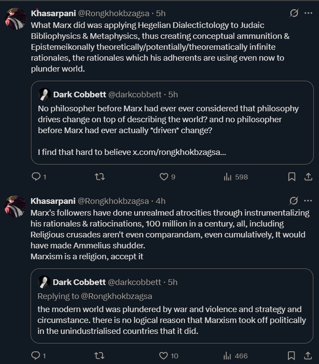Open more options on first tweet

pos(308,13)
